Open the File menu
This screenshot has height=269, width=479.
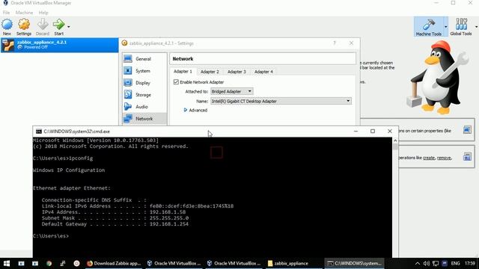tap(6, 13)
